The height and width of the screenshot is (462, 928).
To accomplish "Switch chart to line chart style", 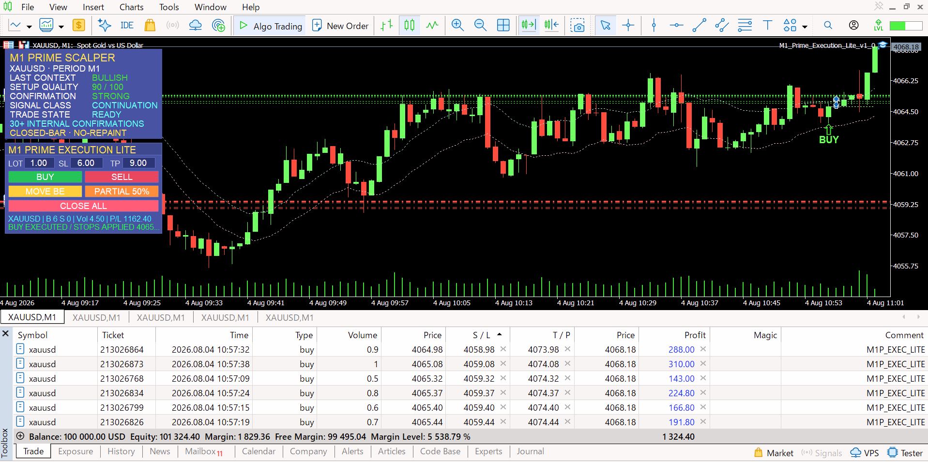I will pos(432,26).
